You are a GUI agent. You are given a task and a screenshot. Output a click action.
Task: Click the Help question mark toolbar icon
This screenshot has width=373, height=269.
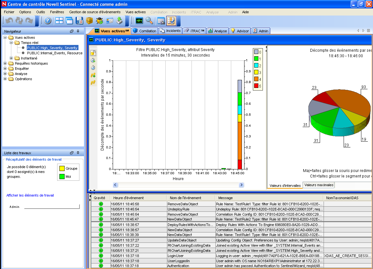(47, 21)
